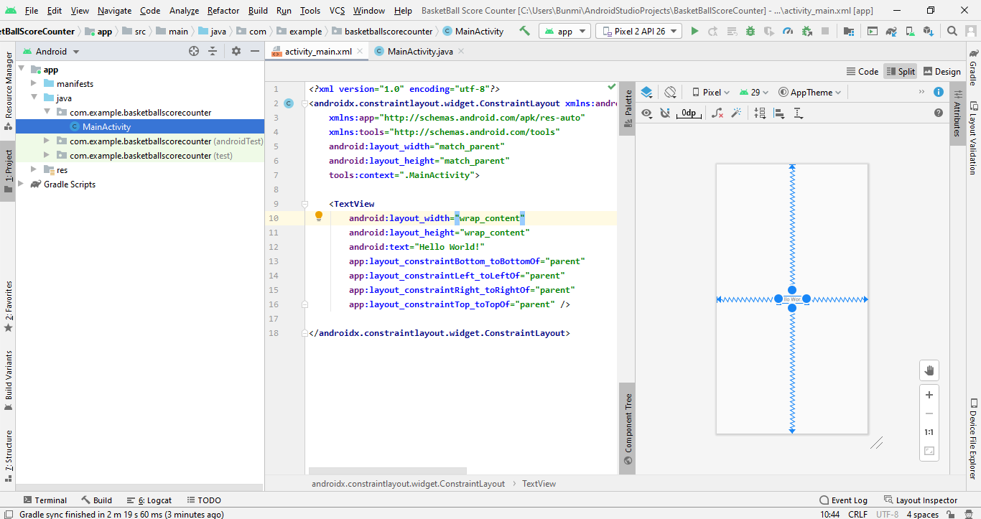Viewport: 981px width, 519px height.
Task: Click the Infer Constraints magic wand icon
Action: click(736, 113)
